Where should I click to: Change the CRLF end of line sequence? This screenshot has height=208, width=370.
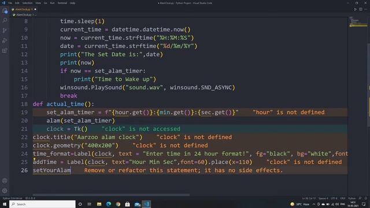click(343, 198)
